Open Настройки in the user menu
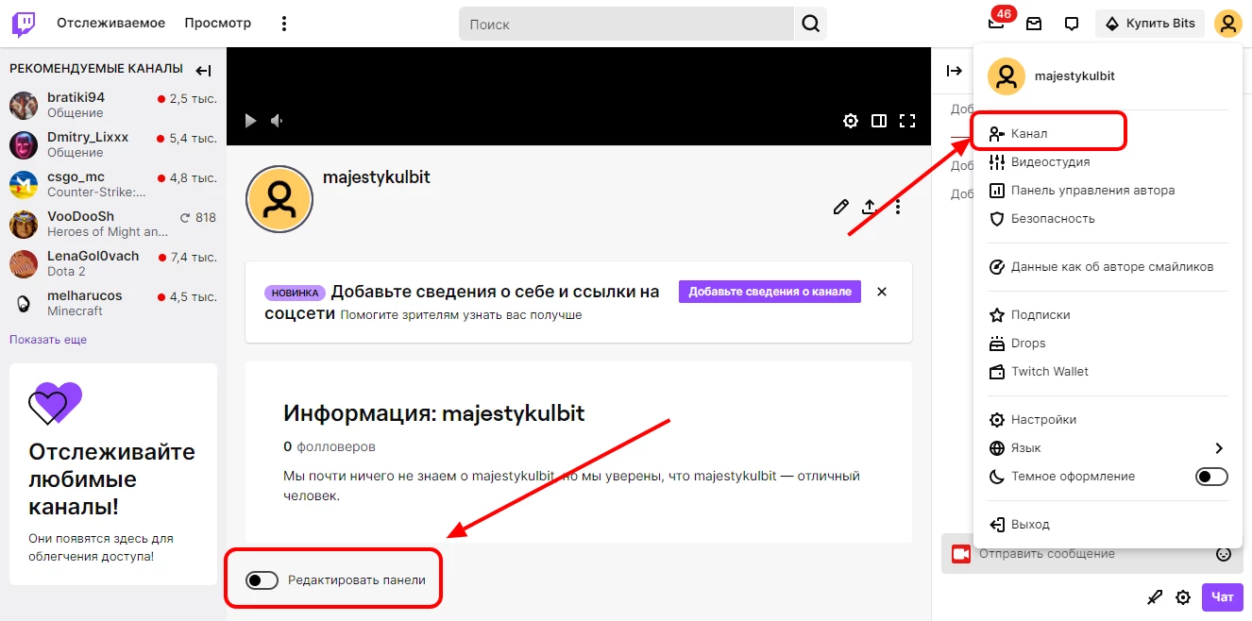Viewport: 1252px width, 621px height. 1108,420
